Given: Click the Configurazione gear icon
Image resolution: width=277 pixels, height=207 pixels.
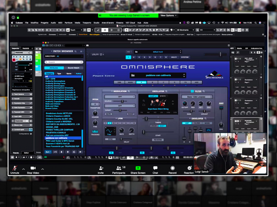Looking at the screenshot, I should click(x=31, y=134).
